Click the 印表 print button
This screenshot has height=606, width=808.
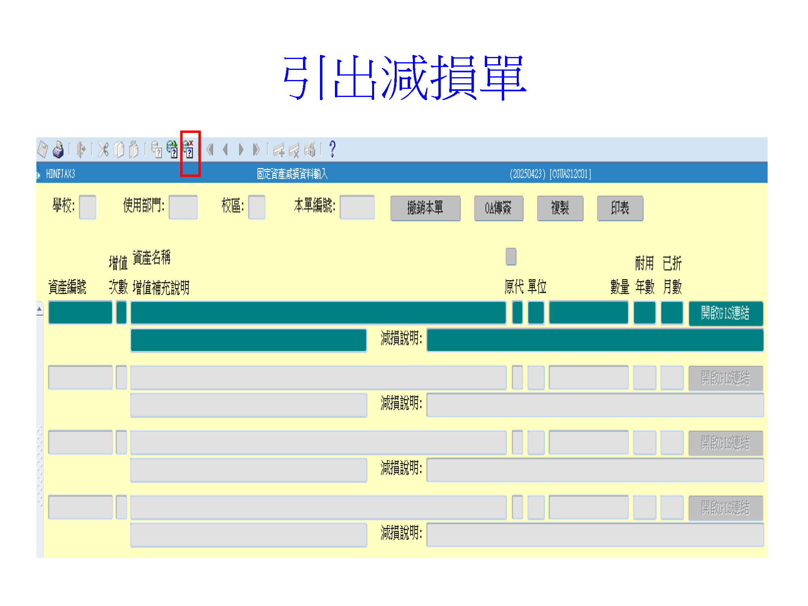620,208
